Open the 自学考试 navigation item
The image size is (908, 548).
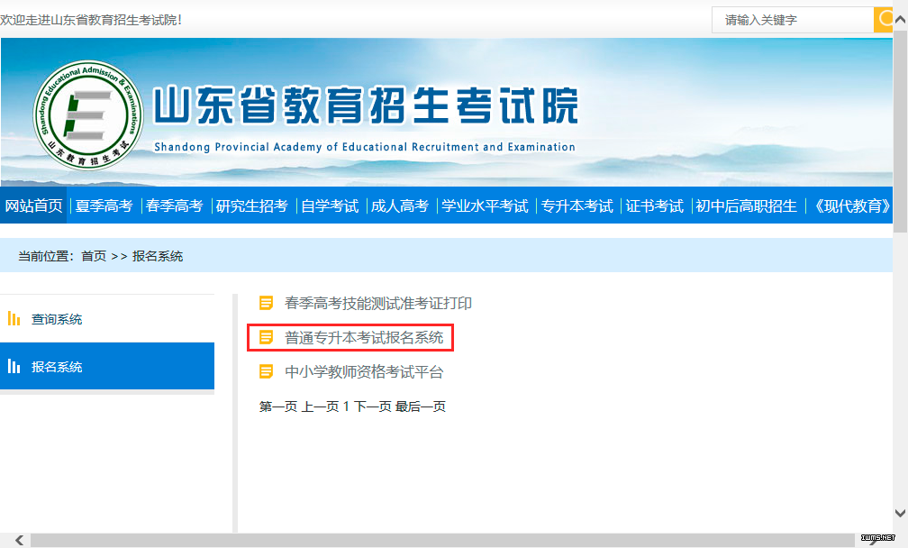coord(330,205)
